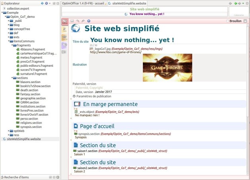Select religions.section in the tree
Image resolution: width=250 pixels, height=180 pixels.
pyautogui.click(x=31, y=123)
